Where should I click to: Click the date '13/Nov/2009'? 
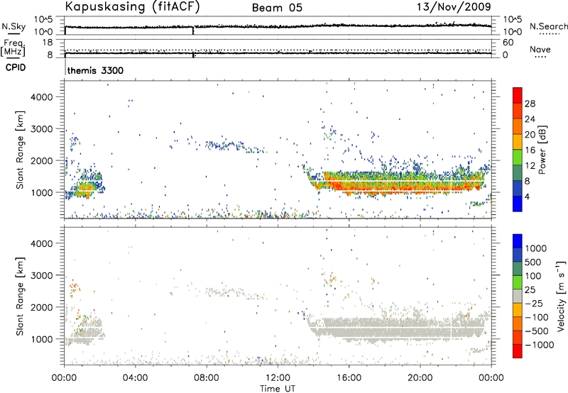pyautogui.click(x=454, y=6)
